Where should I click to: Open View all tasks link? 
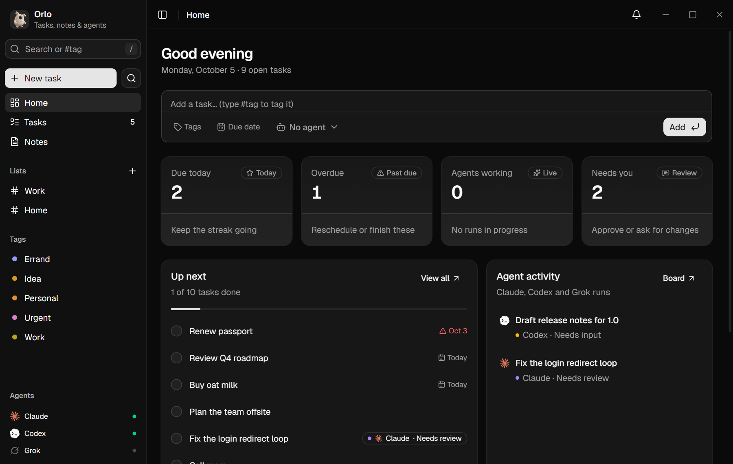tap(440, 278)
